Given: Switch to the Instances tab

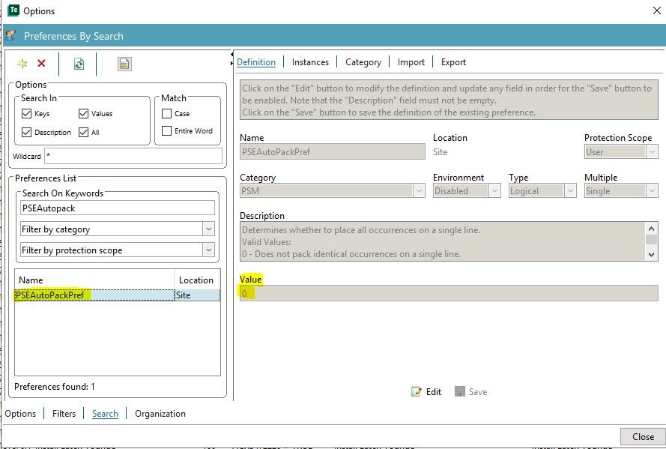Looking at the screenshot, I should (310, 62).
